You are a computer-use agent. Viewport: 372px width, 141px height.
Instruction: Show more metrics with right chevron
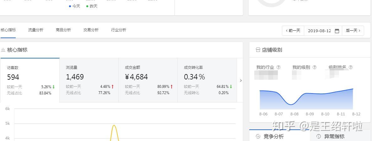[x=241, y=81]
